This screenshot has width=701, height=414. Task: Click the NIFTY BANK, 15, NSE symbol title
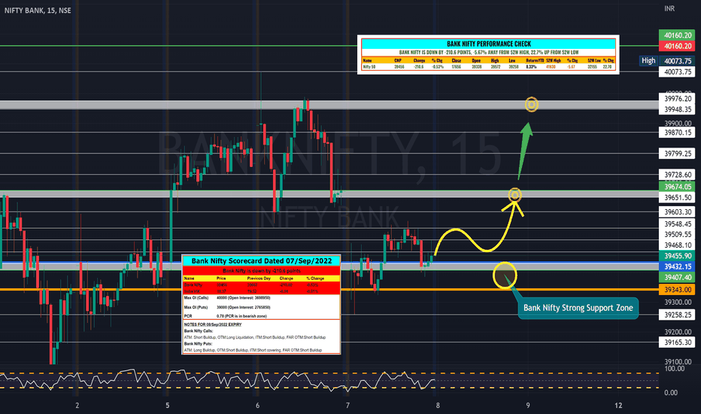tap(38, 10)
